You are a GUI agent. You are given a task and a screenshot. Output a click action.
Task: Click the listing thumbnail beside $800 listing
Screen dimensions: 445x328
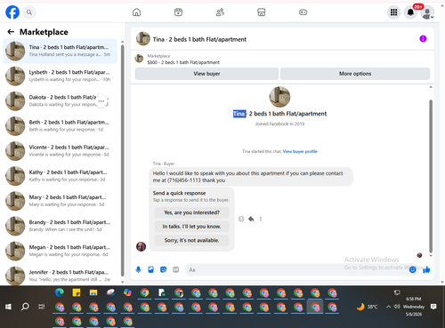(139, 59)
